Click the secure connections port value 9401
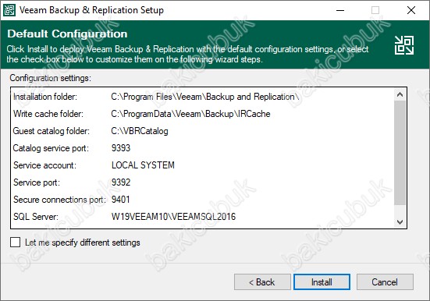The width and height of the screenshot is (430, 301). point(120,200)
